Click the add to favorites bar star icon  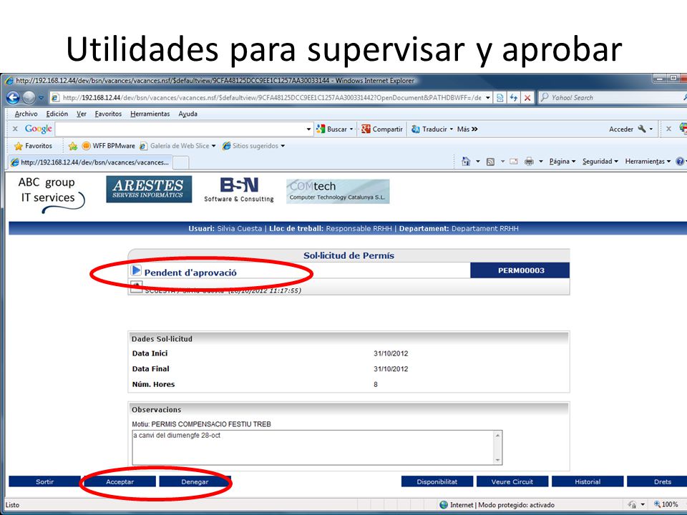(x=73, y=146)
